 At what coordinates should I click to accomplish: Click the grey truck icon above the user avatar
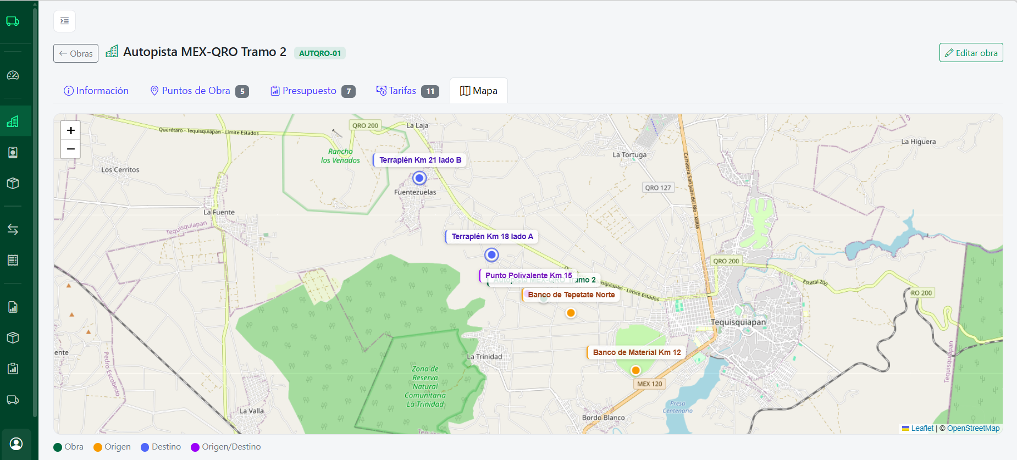(13, 400)
